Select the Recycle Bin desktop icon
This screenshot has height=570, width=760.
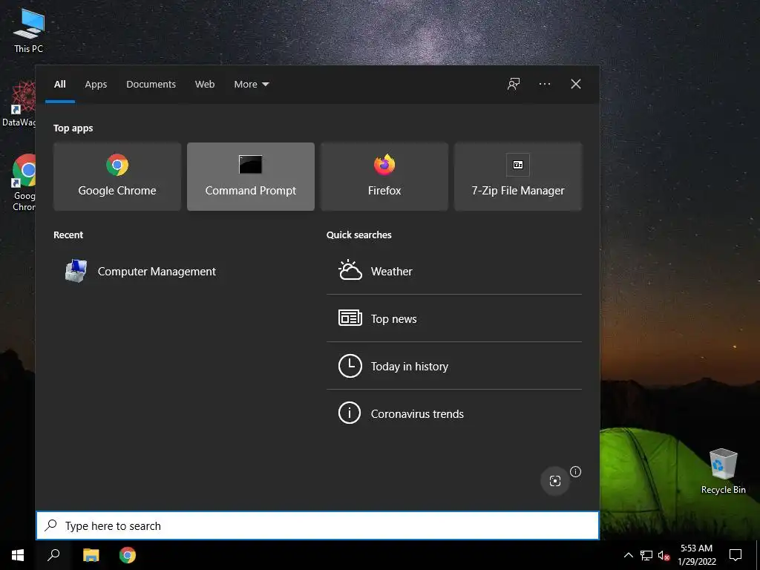point(723,471)
